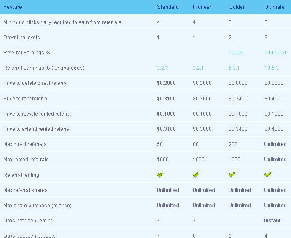Image resolution: width=291 pixels, height=238 pixels.
Task: Click the Standard column header
Action: [x=168, y=7]
